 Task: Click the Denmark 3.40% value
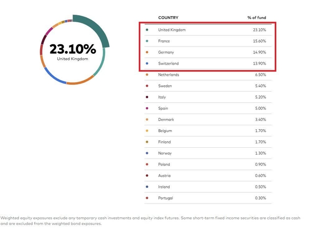(x=261, y=119)
